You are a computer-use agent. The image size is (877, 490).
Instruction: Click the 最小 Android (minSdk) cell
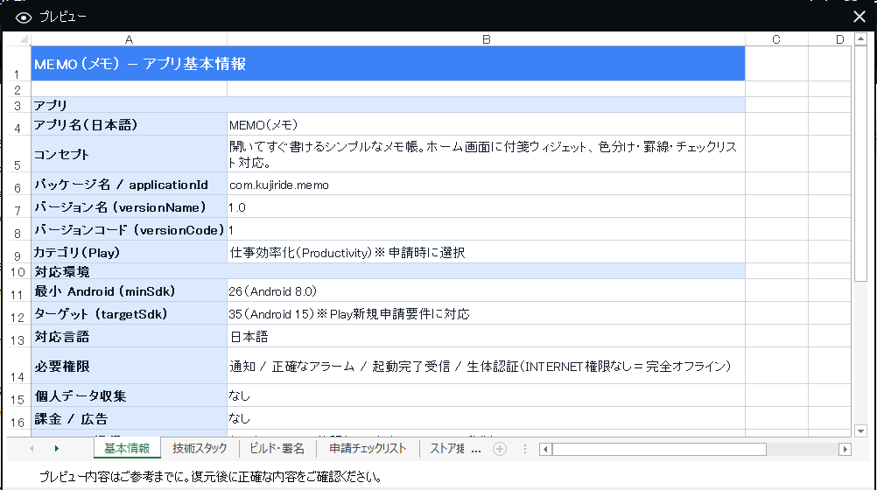coord(129,290)
